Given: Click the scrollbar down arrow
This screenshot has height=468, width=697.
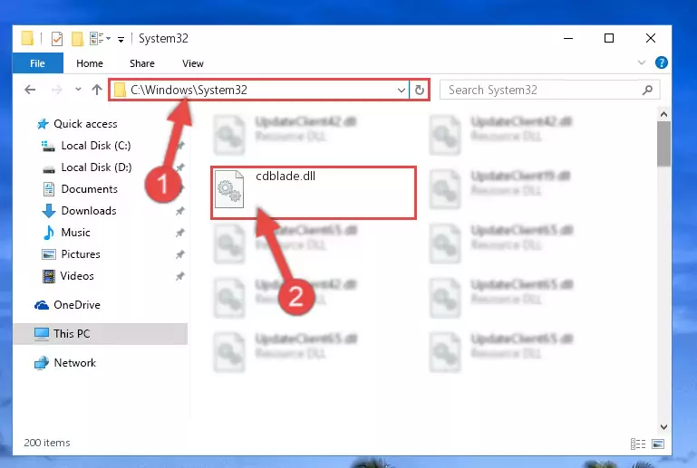Looking at the screenshot, I should coord(663,427).
